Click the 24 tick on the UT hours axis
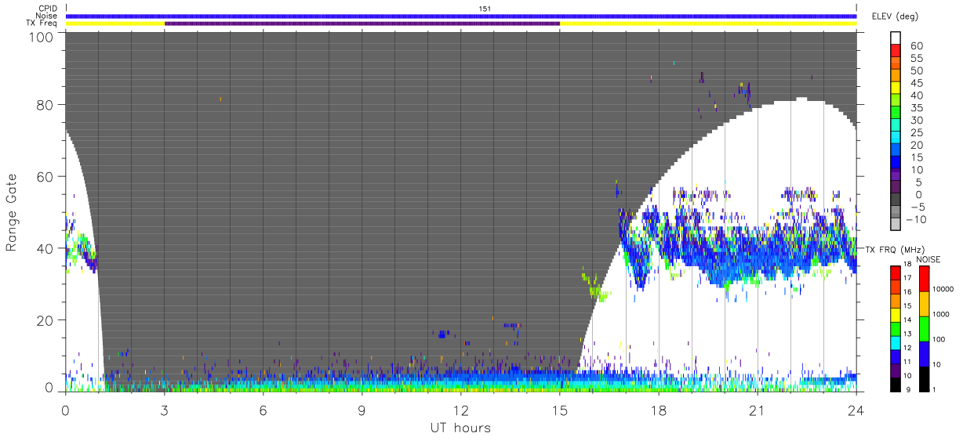 point(856,410)
